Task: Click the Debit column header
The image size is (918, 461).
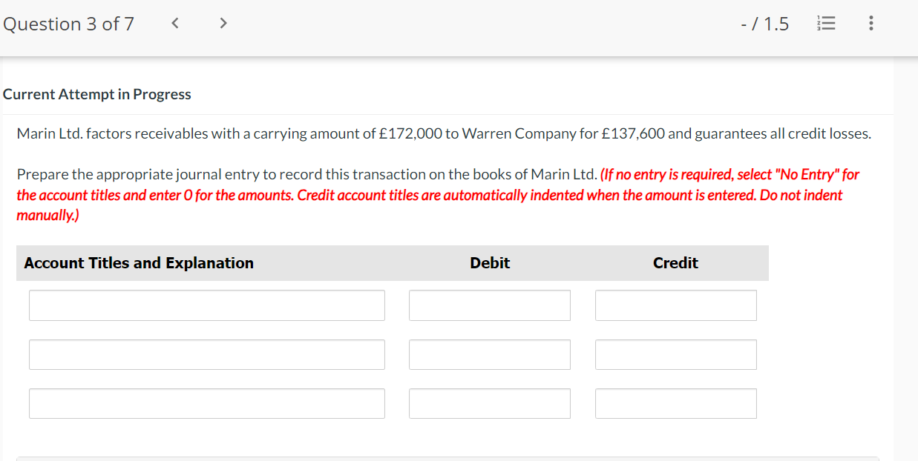Action: [489, 262]
